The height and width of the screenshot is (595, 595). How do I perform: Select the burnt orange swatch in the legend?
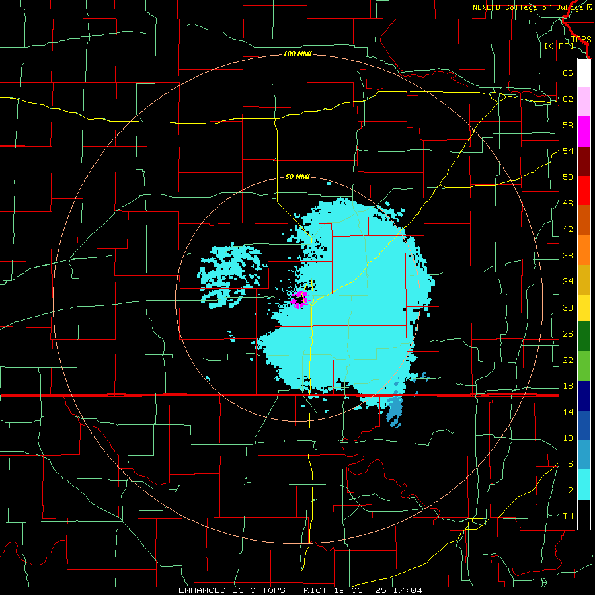(x=584, y=220)
